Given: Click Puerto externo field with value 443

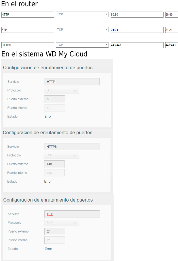Looking at the screenshot, I should click(55, 164).
